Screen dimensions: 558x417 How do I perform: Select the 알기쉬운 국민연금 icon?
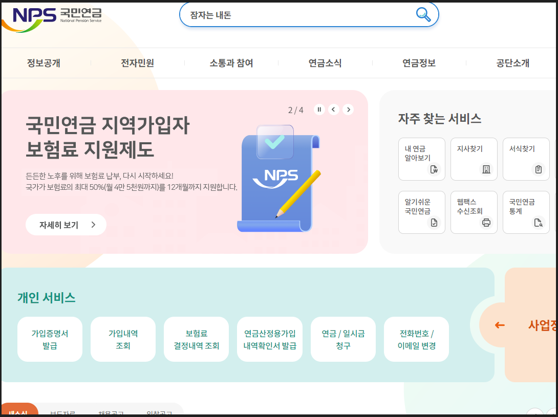pyautogui.click(x=421, y=212)
